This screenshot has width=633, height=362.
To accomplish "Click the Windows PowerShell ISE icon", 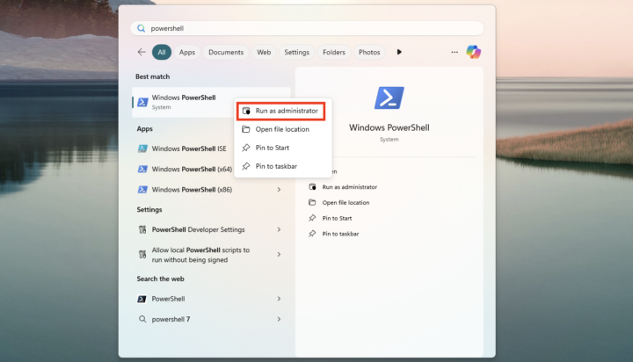I will [142, 148].
